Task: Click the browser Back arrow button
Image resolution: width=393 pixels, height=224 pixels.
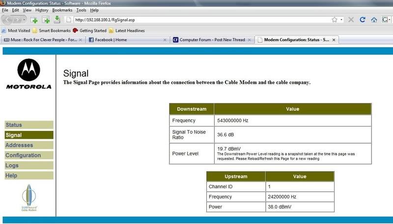Action: 8,20
